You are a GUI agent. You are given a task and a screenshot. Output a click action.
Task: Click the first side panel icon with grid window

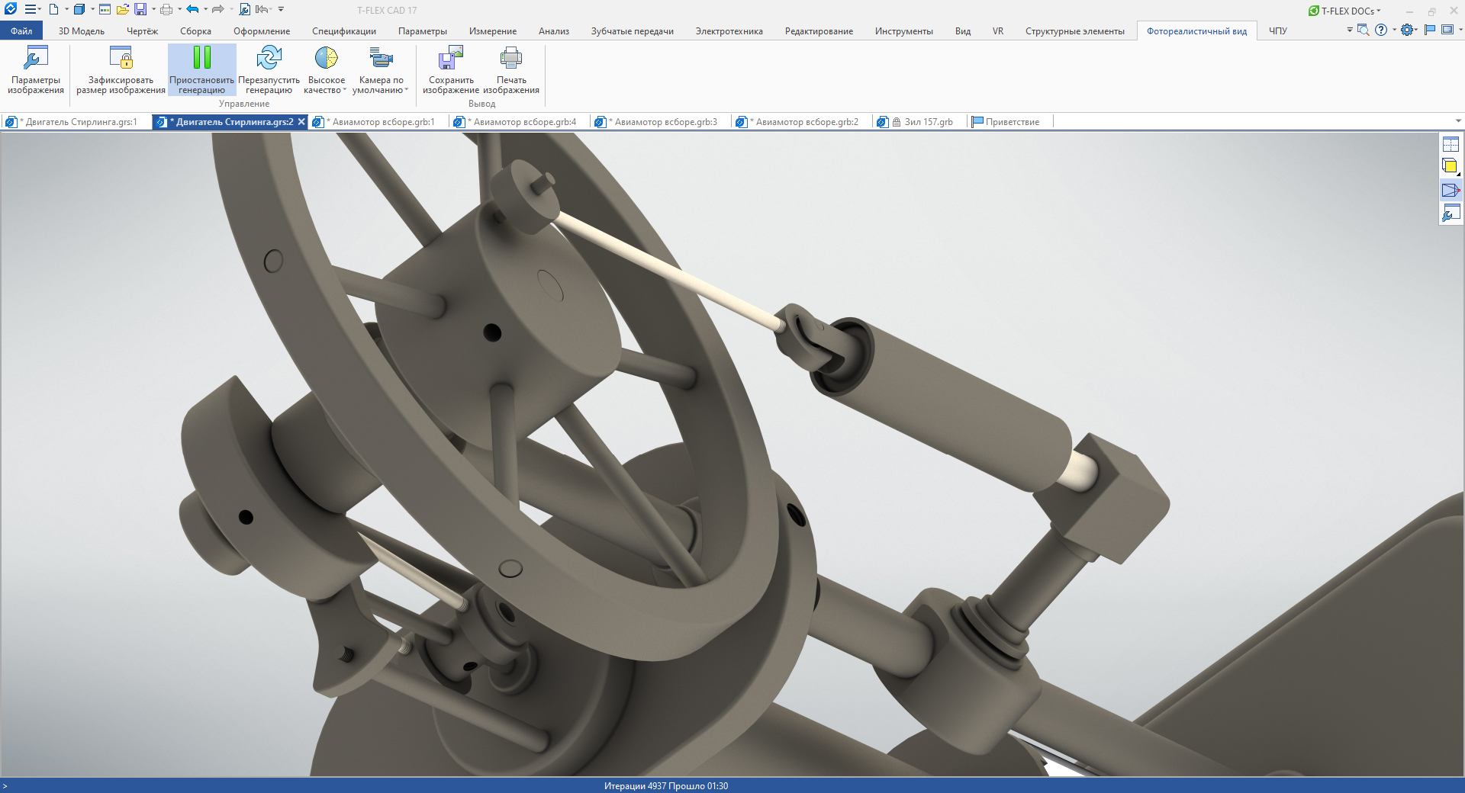click(x=1451, y=144)
